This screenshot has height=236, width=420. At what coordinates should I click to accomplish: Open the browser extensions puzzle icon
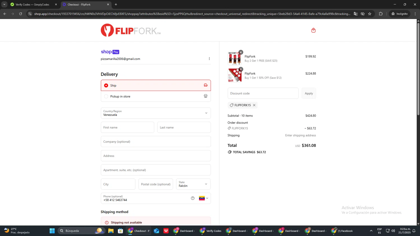381,14
